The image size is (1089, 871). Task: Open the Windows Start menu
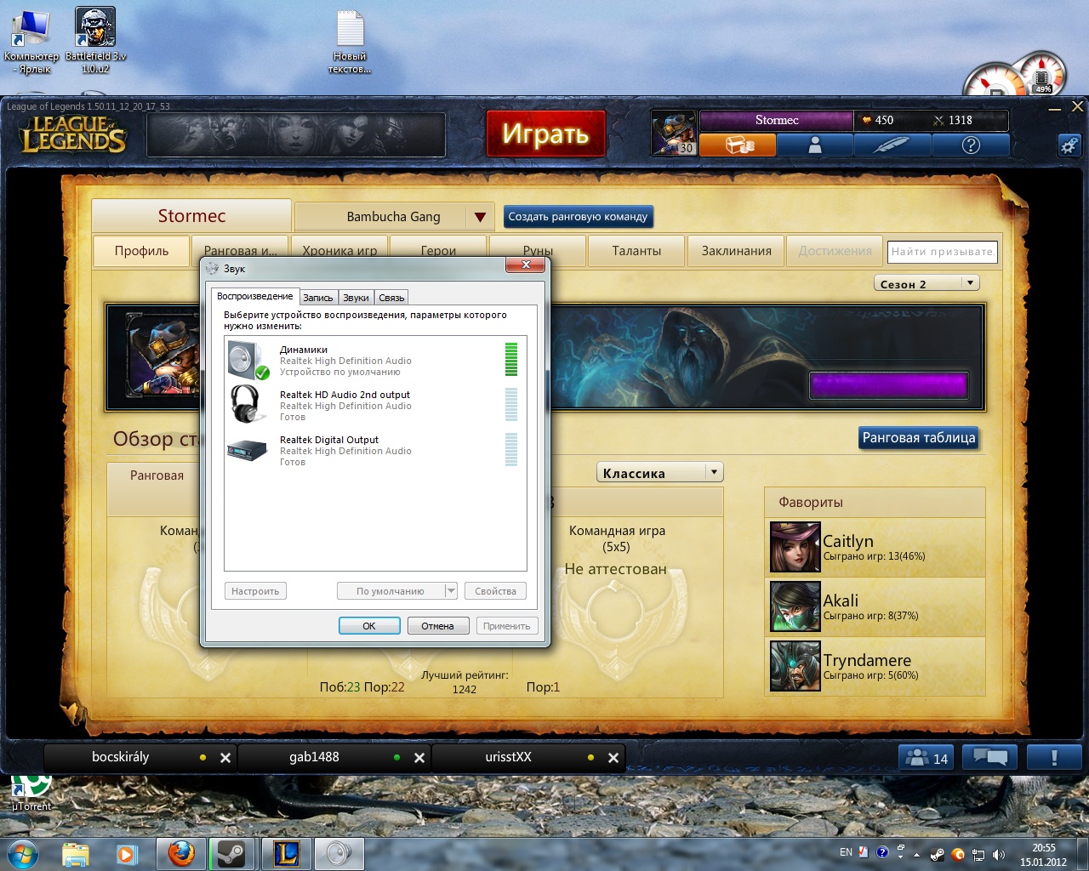click(x=22, y=853)
